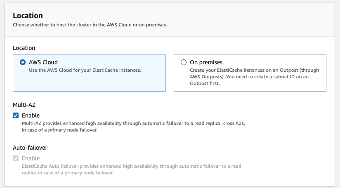Click the "Auto-failover" section label
Image resolution: width=340 pixels, height=188 pixels.
click(30, 148)
